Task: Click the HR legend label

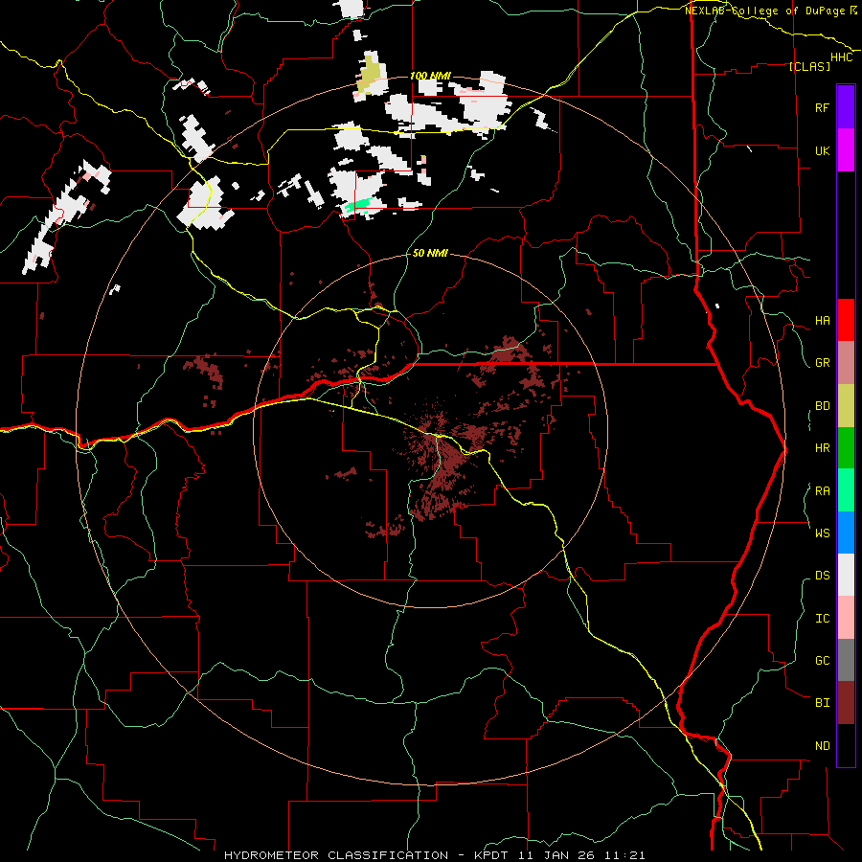Action: 822,448
